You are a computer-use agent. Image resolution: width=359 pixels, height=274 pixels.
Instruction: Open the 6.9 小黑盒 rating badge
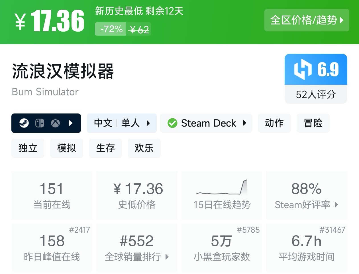pyautogui.click(x=316, y=70)
